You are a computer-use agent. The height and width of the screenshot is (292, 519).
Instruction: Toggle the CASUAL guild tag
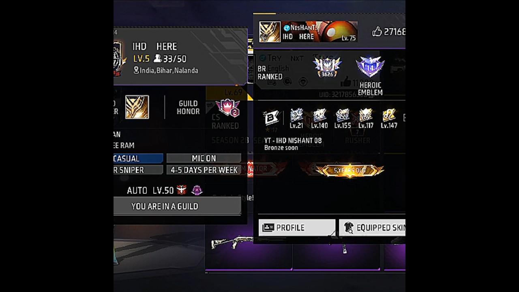coord(138,158)
